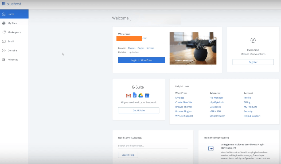The image size is (281, 164).
Task: Click the compass icon in the Domains card
Action: click(253, 40)
